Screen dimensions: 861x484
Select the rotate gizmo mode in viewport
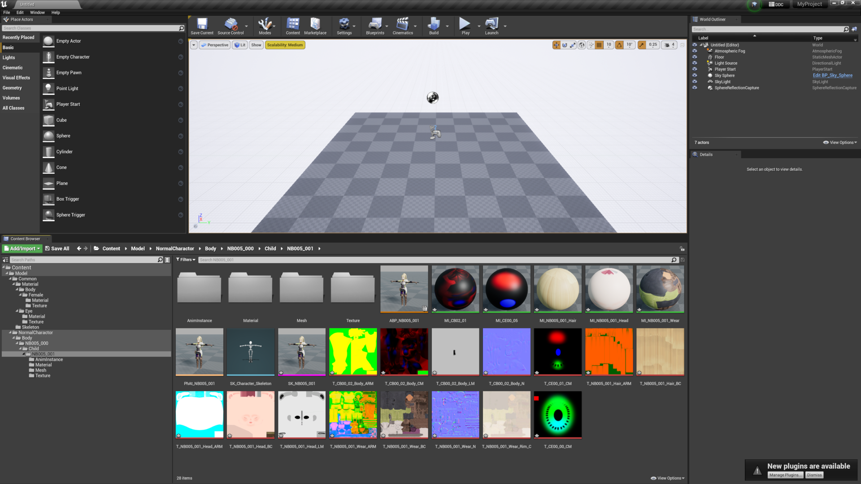(565, 45)
